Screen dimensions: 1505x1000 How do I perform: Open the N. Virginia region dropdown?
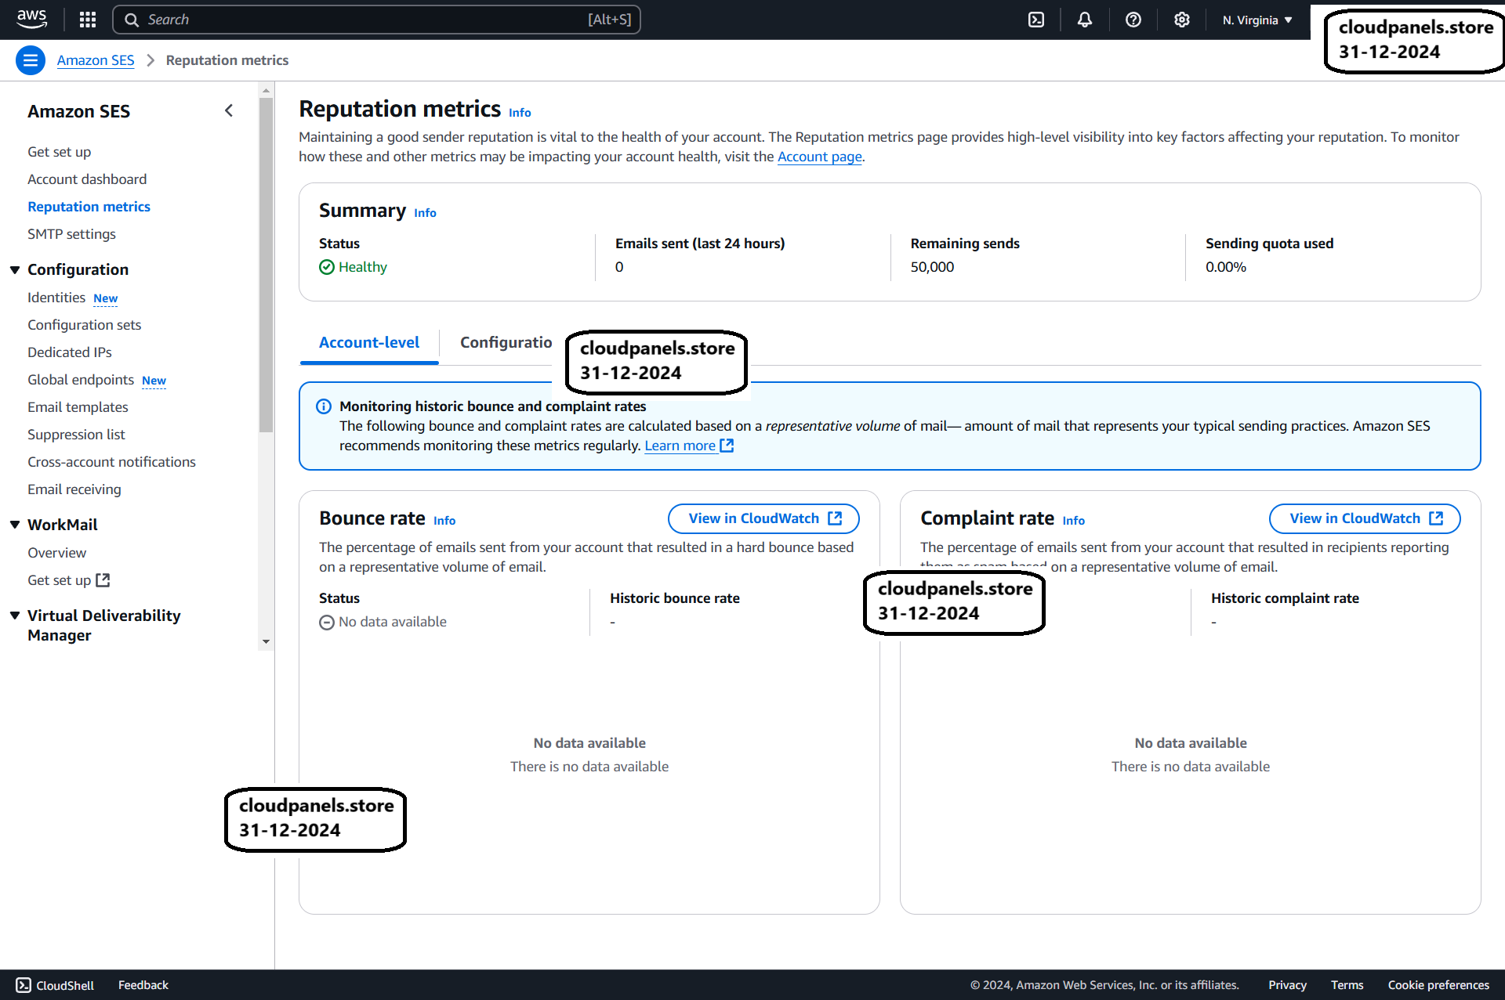point(1257,20)
